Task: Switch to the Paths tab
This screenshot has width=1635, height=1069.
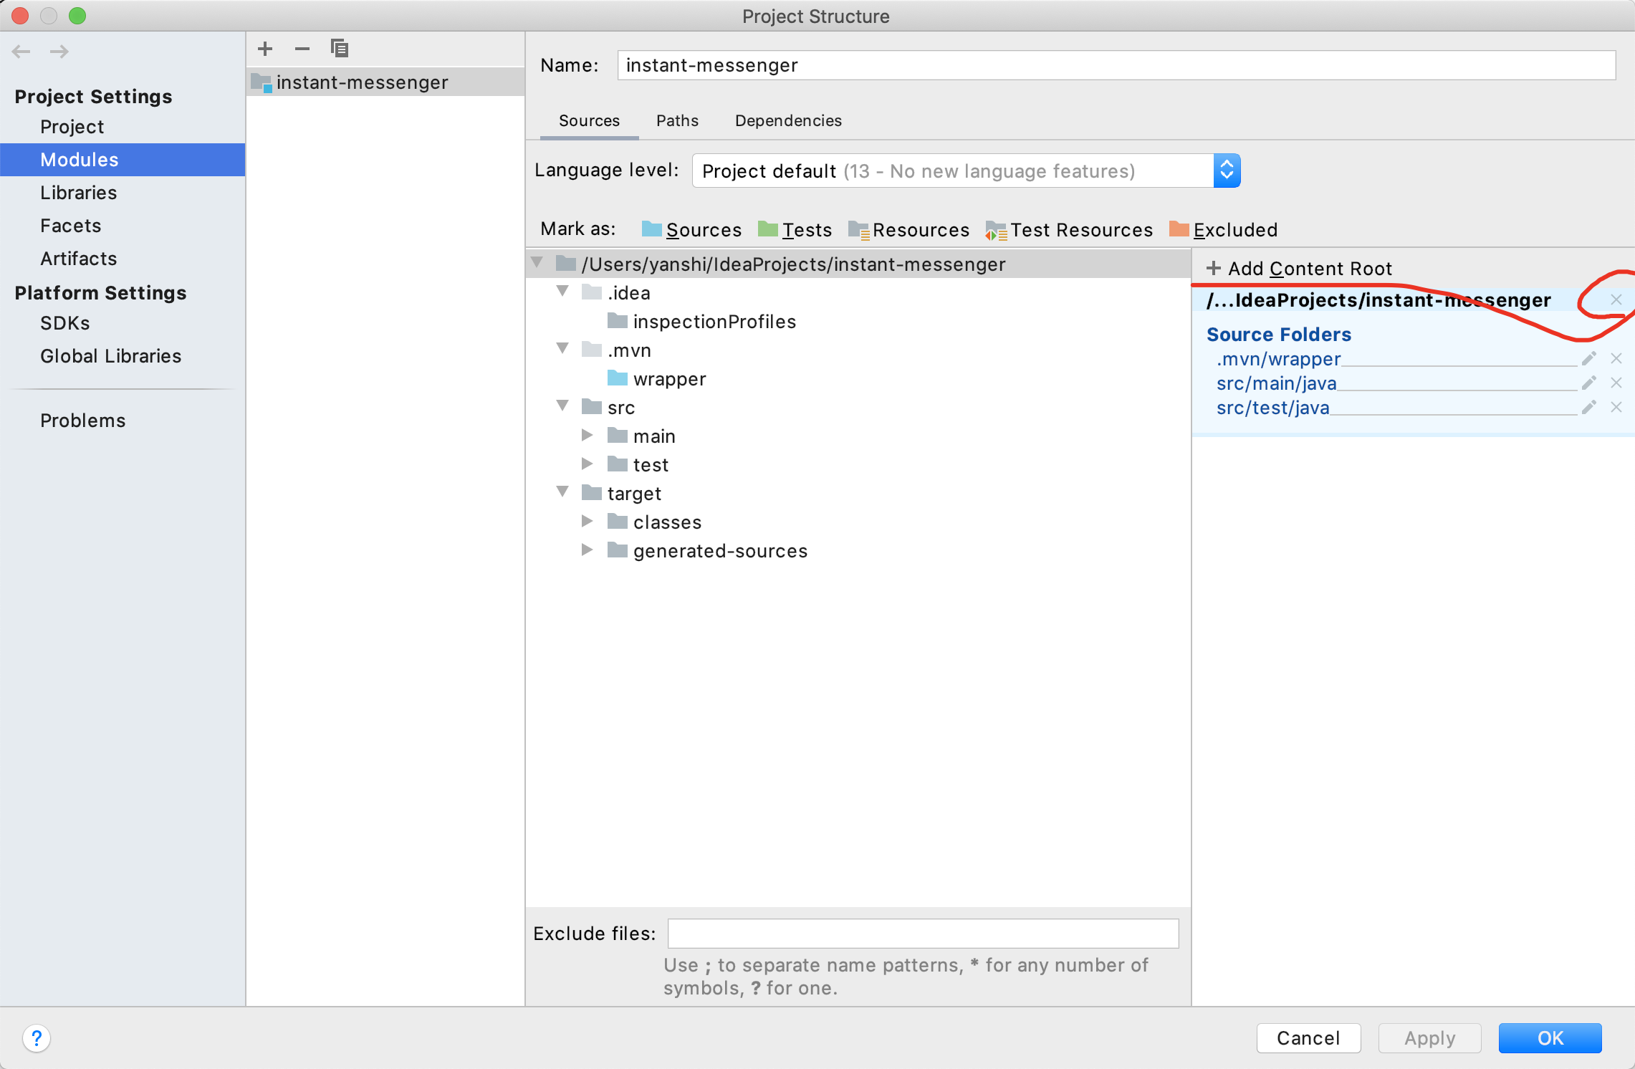Action: [677, 120]
